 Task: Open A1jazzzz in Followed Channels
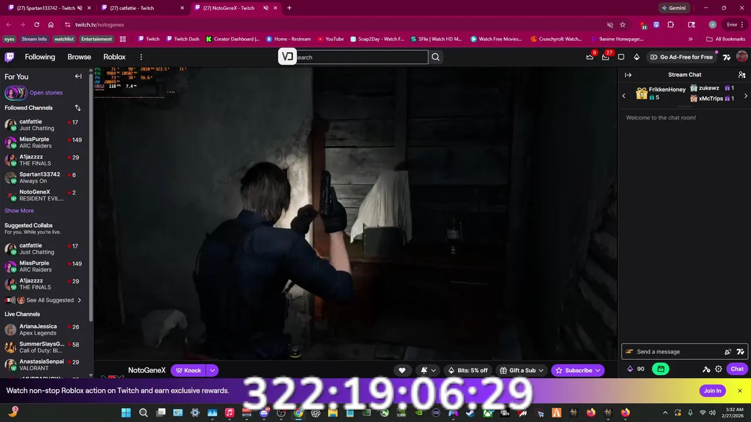45,160
